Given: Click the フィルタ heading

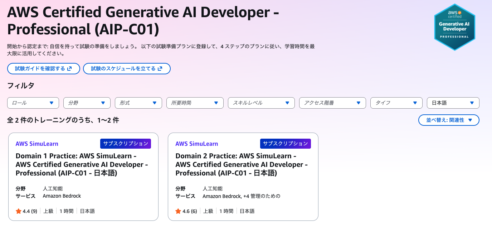Looking at the screenshot, I should 21,85.
